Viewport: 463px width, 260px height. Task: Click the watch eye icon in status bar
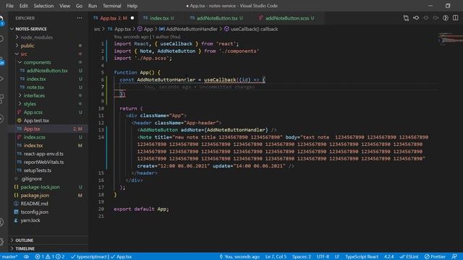click(26, 257)
